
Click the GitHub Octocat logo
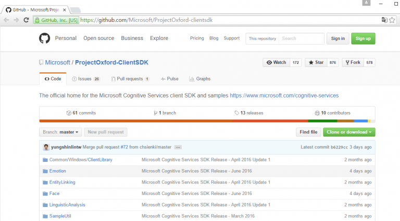(45, 38)
